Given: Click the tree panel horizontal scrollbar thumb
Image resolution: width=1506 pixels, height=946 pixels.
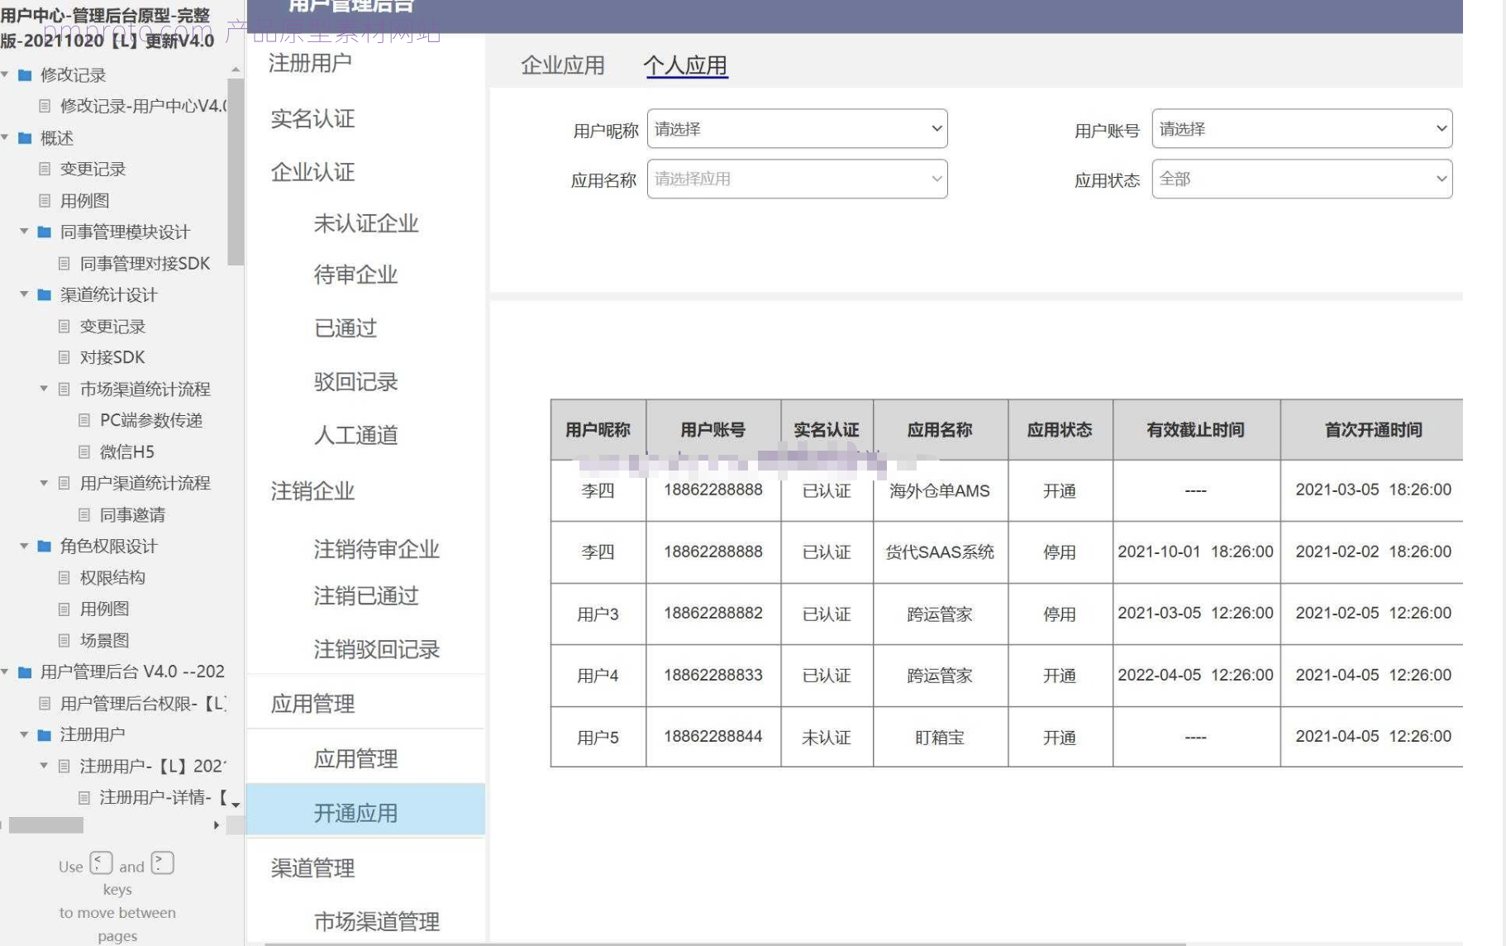Looking at the screenshot, I should [x=46, y=825].
